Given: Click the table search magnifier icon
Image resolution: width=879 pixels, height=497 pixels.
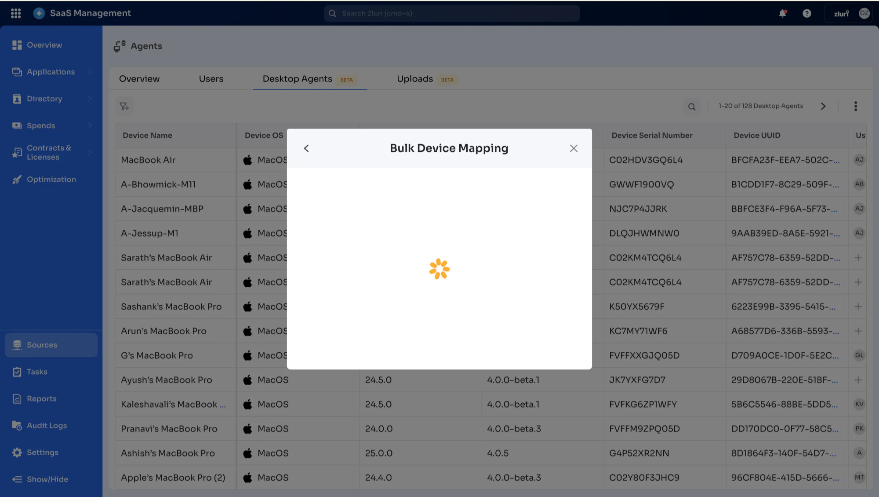Looking at the screenshot, I should click(x=691, y=106).
